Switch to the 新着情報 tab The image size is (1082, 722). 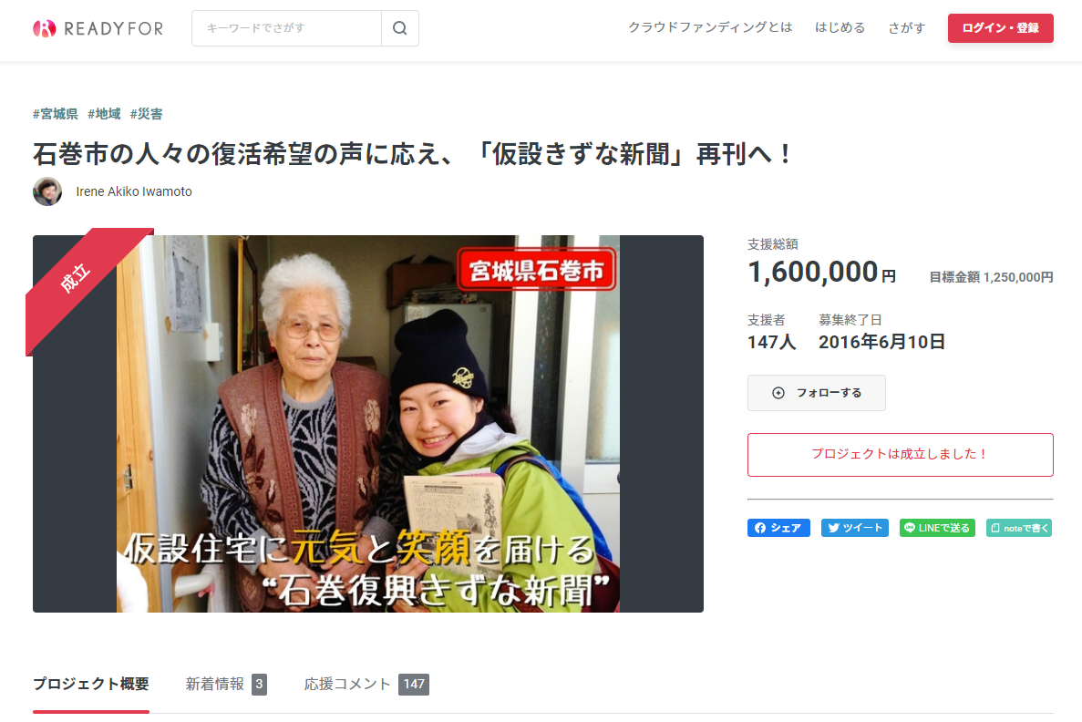point(226,684)
